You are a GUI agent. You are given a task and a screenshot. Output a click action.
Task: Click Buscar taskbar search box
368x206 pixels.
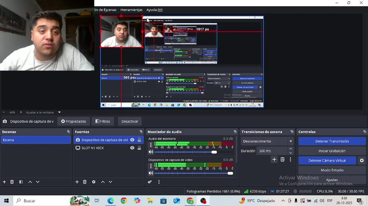tap(52, 201)
